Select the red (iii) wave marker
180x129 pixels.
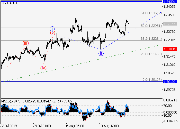(x=25, y=43)
